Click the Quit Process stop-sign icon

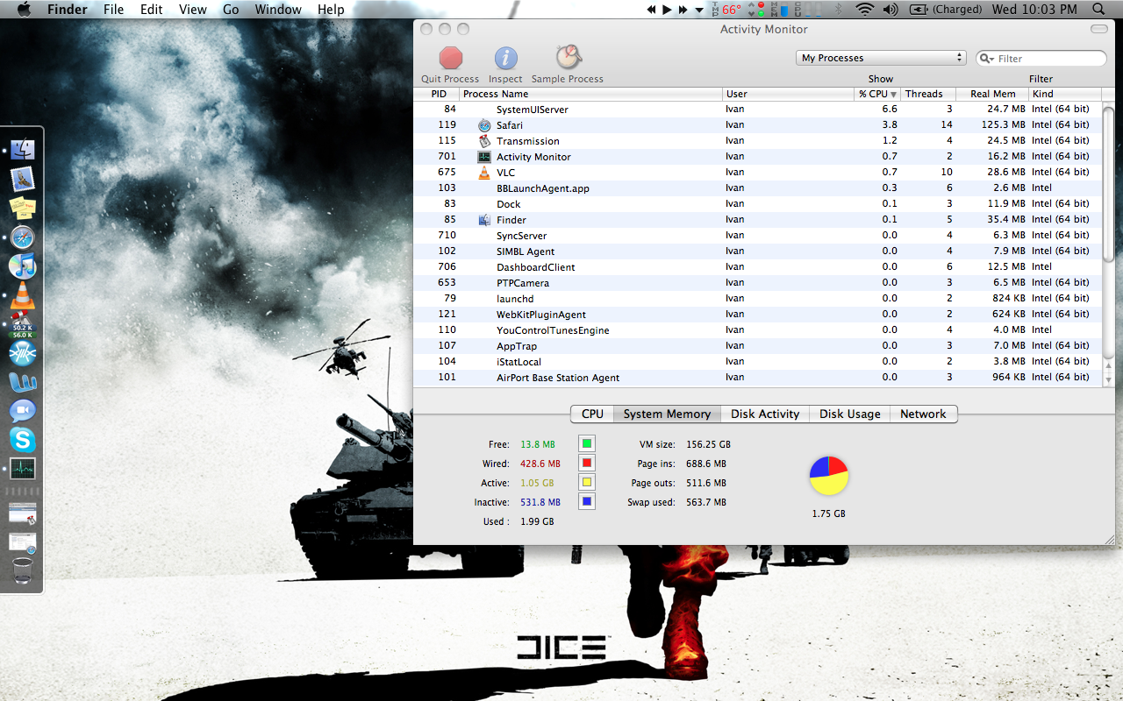pyautogui.click(x=451, y=59)
